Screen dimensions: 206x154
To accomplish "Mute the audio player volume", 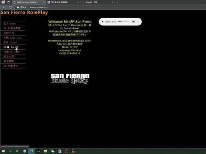I will coord(134,22).
